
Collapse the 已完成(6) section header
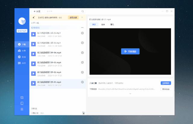pos(35,27)
